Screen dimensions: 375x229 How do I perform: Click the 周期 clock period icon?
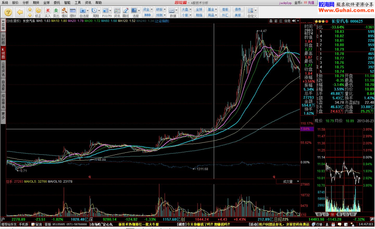94,11
